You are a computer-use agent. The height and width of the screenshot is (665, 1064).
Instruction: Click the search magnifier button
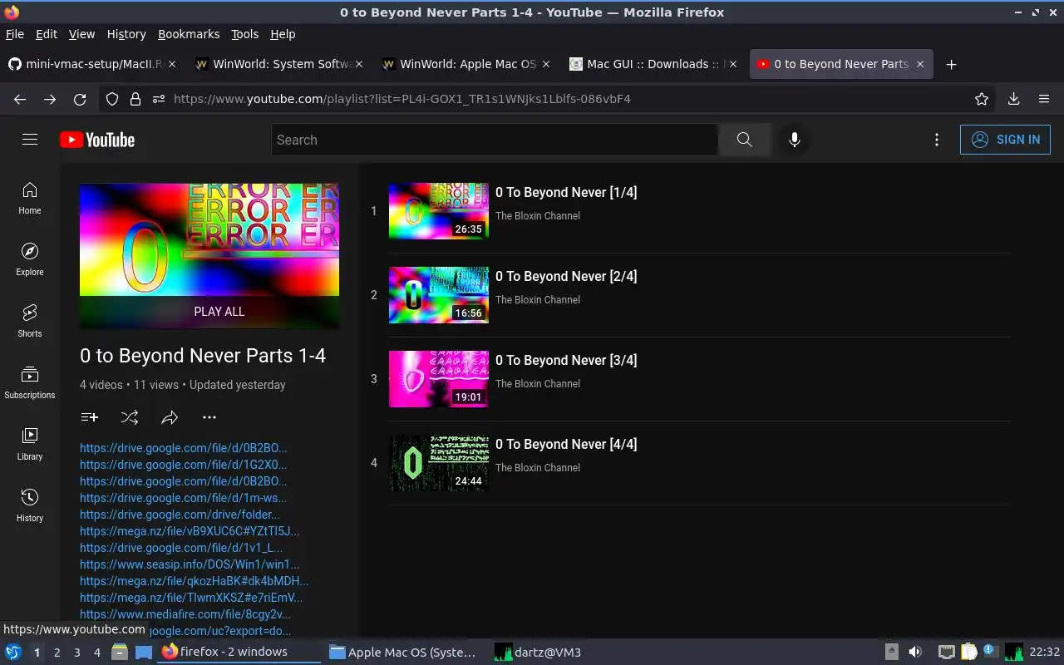[744, 140]
